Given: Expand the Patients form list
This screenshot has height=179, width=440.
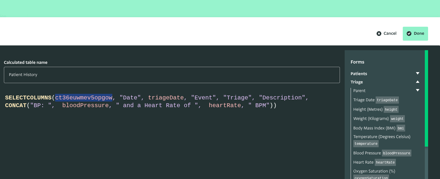Looking at the screenshot, I should point(417,74).
